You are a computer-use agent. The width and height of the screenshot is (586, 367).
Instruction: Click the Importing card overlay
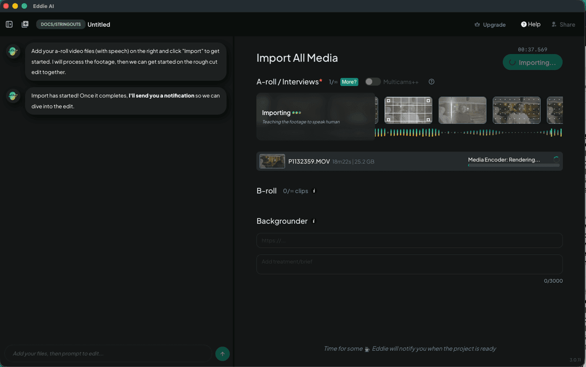coord(316,117)
